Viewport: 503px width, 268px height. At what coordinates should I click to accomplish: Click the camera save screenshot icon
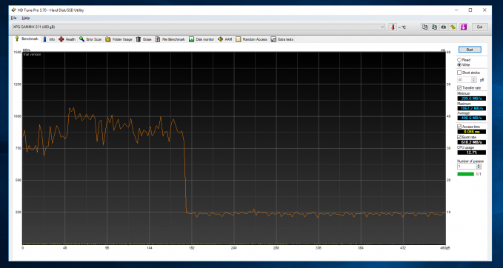coord(444,27)
